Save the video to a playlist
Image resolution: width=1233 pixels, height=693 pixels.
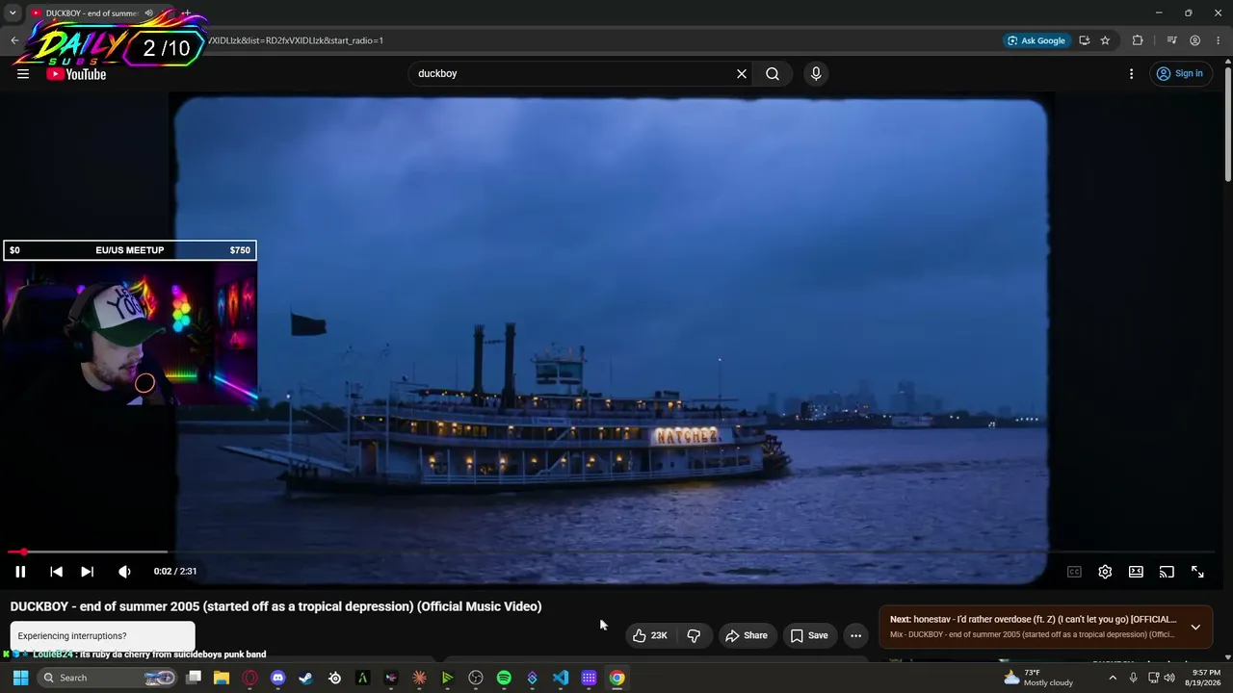pos(809,635)
